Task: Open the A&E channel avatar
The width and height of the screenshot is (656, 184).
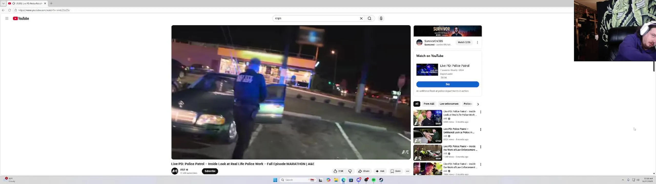Action: (x=175, y=171)
